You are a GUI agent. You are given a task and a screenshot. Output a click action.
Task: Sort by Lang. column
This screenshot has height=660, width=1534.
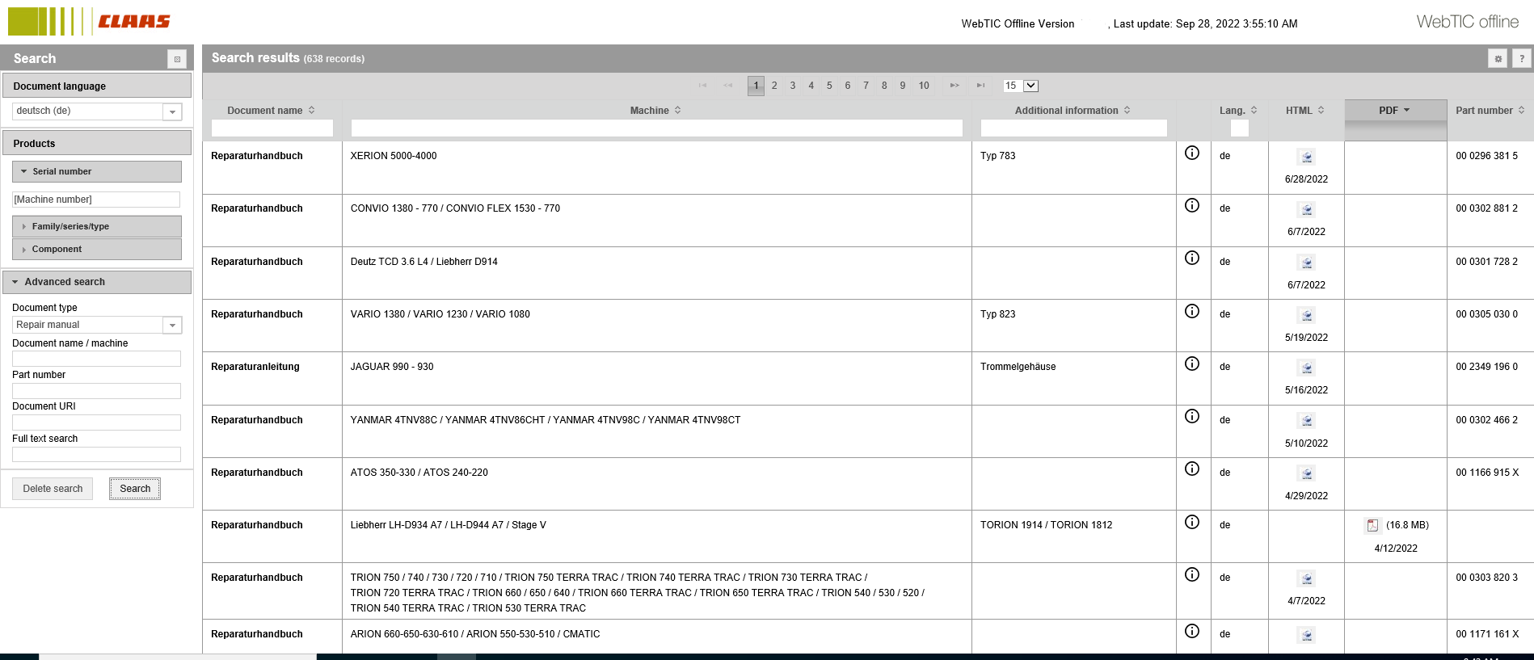(1239, 111)
